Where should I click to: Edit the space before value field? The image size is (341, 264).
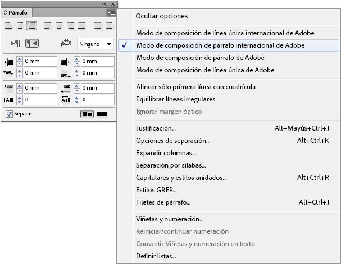coord(40,88)
